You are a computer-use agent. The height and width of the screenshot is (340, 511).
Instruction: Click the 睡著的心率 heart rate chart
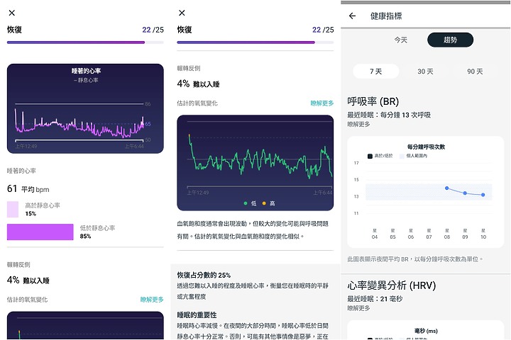(85, 108)
